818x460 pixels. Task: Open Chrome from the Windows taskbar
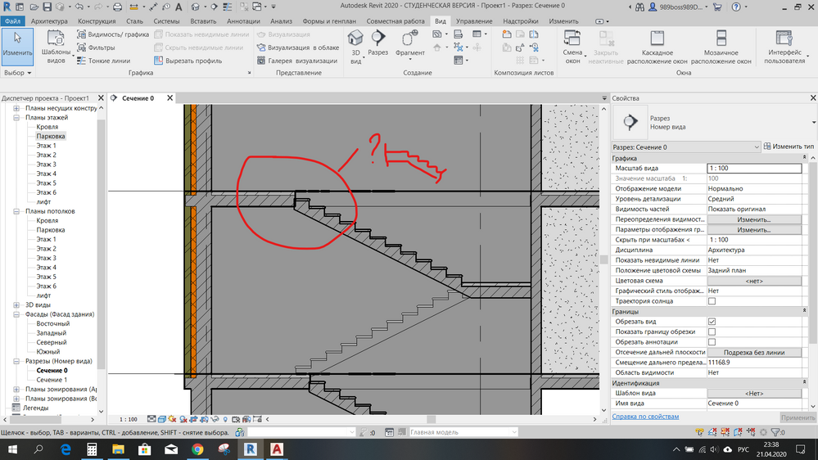tap(197, 449)
